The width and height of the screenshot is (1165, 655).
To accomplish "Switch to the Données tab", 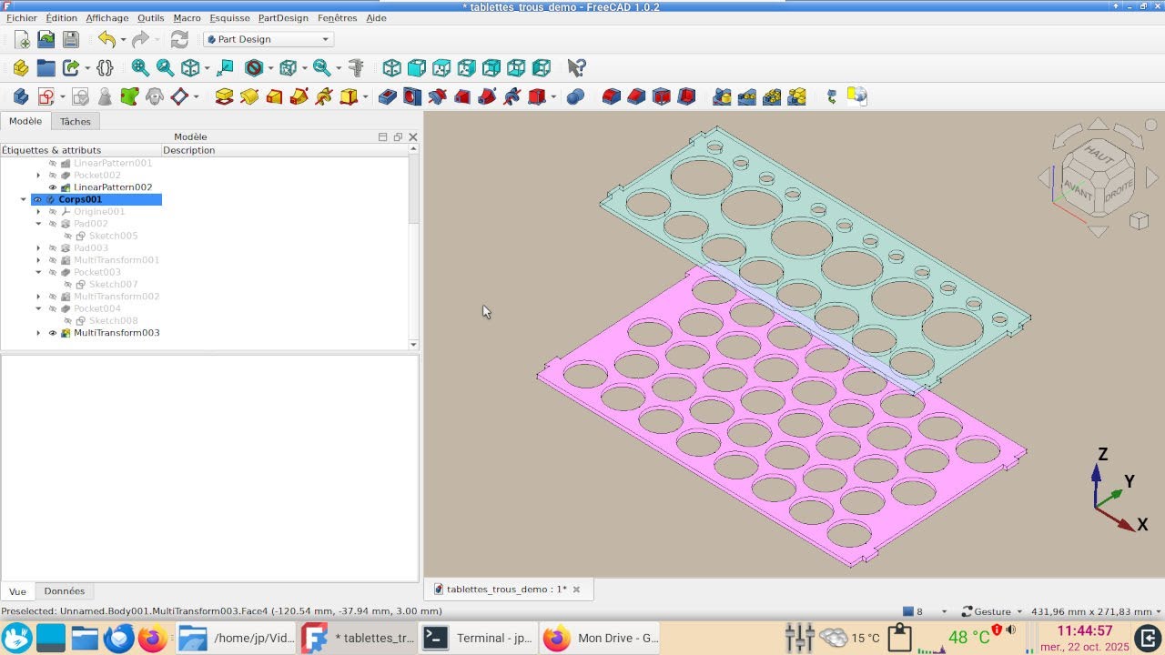I will click(65, 591).
